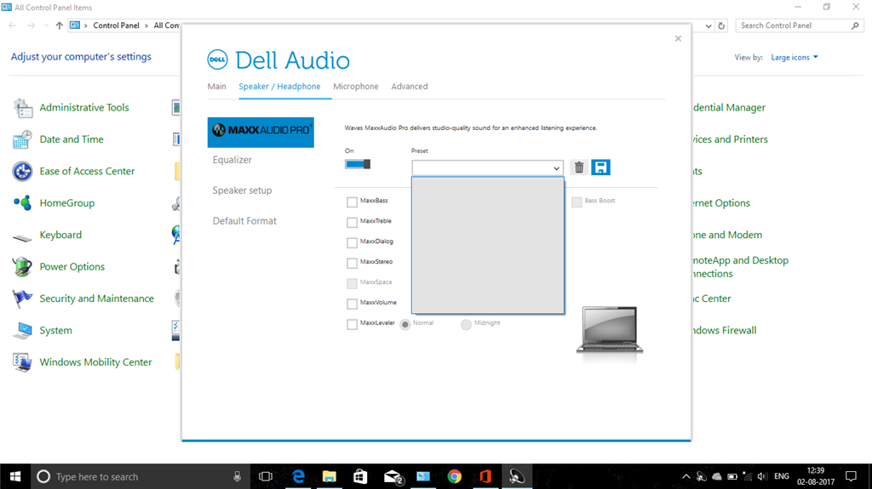The width and height of the screenshot is (872, 489).
Task: Open Date and Time icon in Control Panel
Action: pos(23,139)
